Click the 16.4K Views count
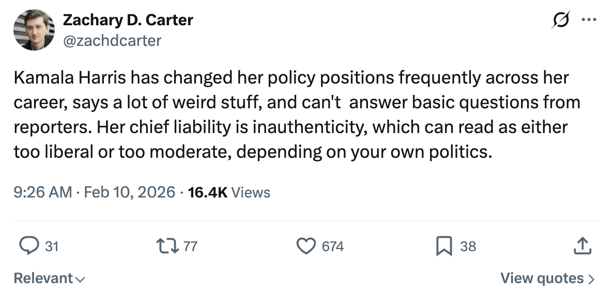 coord(229,192)
